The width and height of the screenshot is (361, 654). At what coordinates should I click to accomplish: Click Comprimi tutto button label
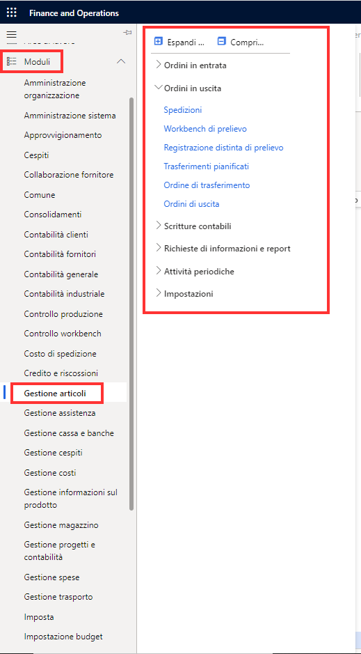pos(248,42)
